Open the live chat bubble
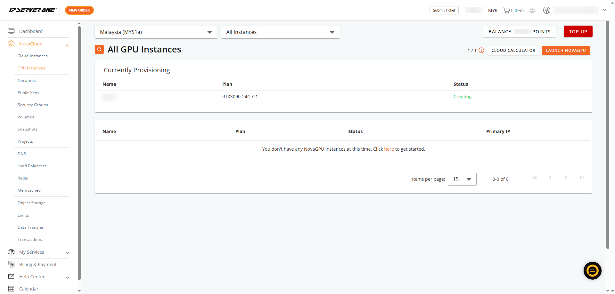 pos(592,271)
